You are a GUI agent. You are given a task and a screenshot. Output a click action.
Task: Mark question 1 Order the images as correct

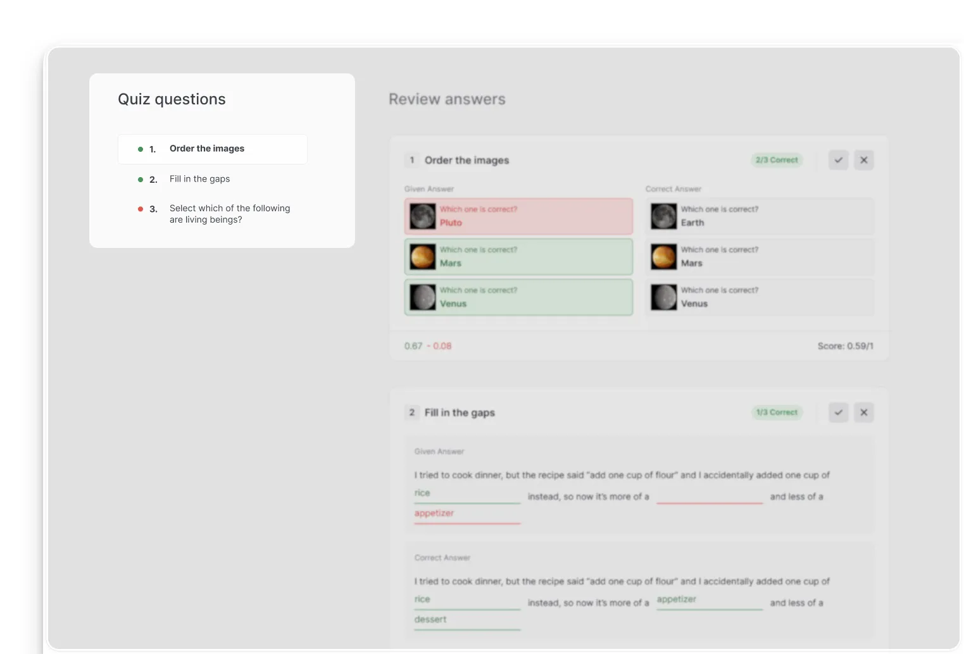tap(838, 160)
